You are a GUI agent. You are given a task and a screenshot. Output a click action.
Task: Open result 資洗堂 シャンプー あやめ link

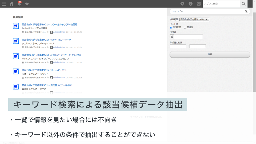click(47, 85)
